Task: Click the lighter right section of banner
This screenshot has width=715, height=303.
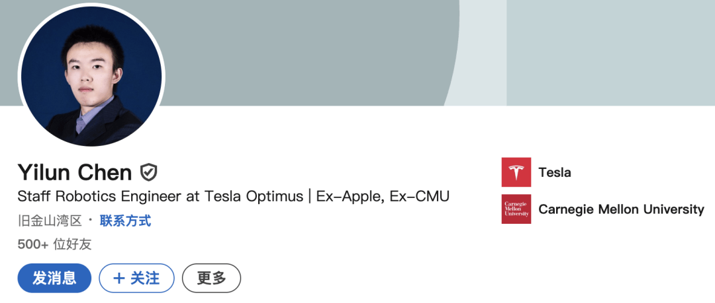Action: 596,53
